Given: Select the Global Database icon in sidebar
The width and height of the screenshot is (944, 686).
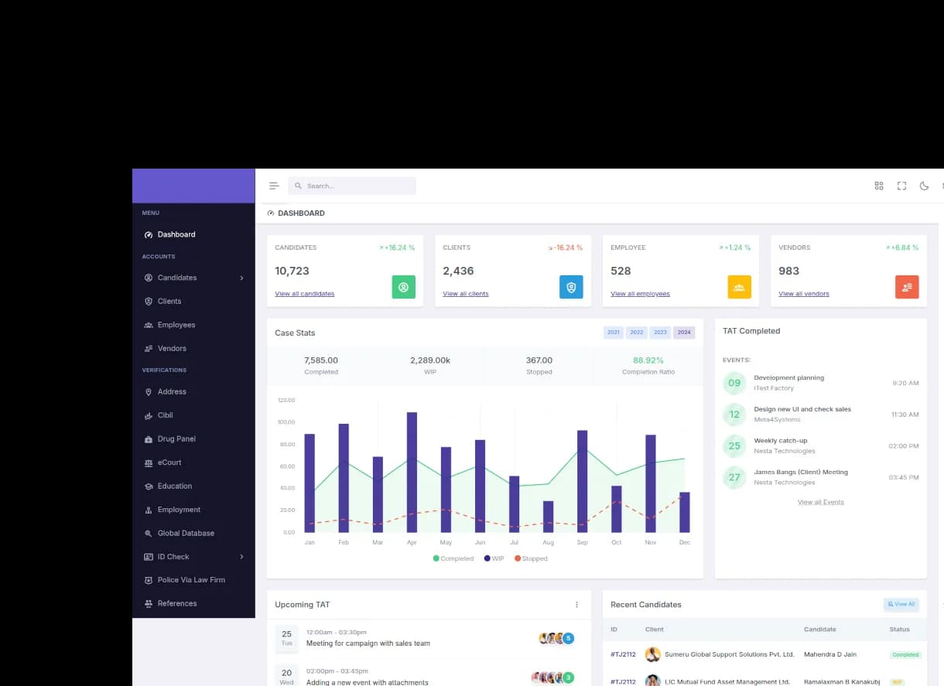Looking at the screenshot, I should click(x=149, y=533).
